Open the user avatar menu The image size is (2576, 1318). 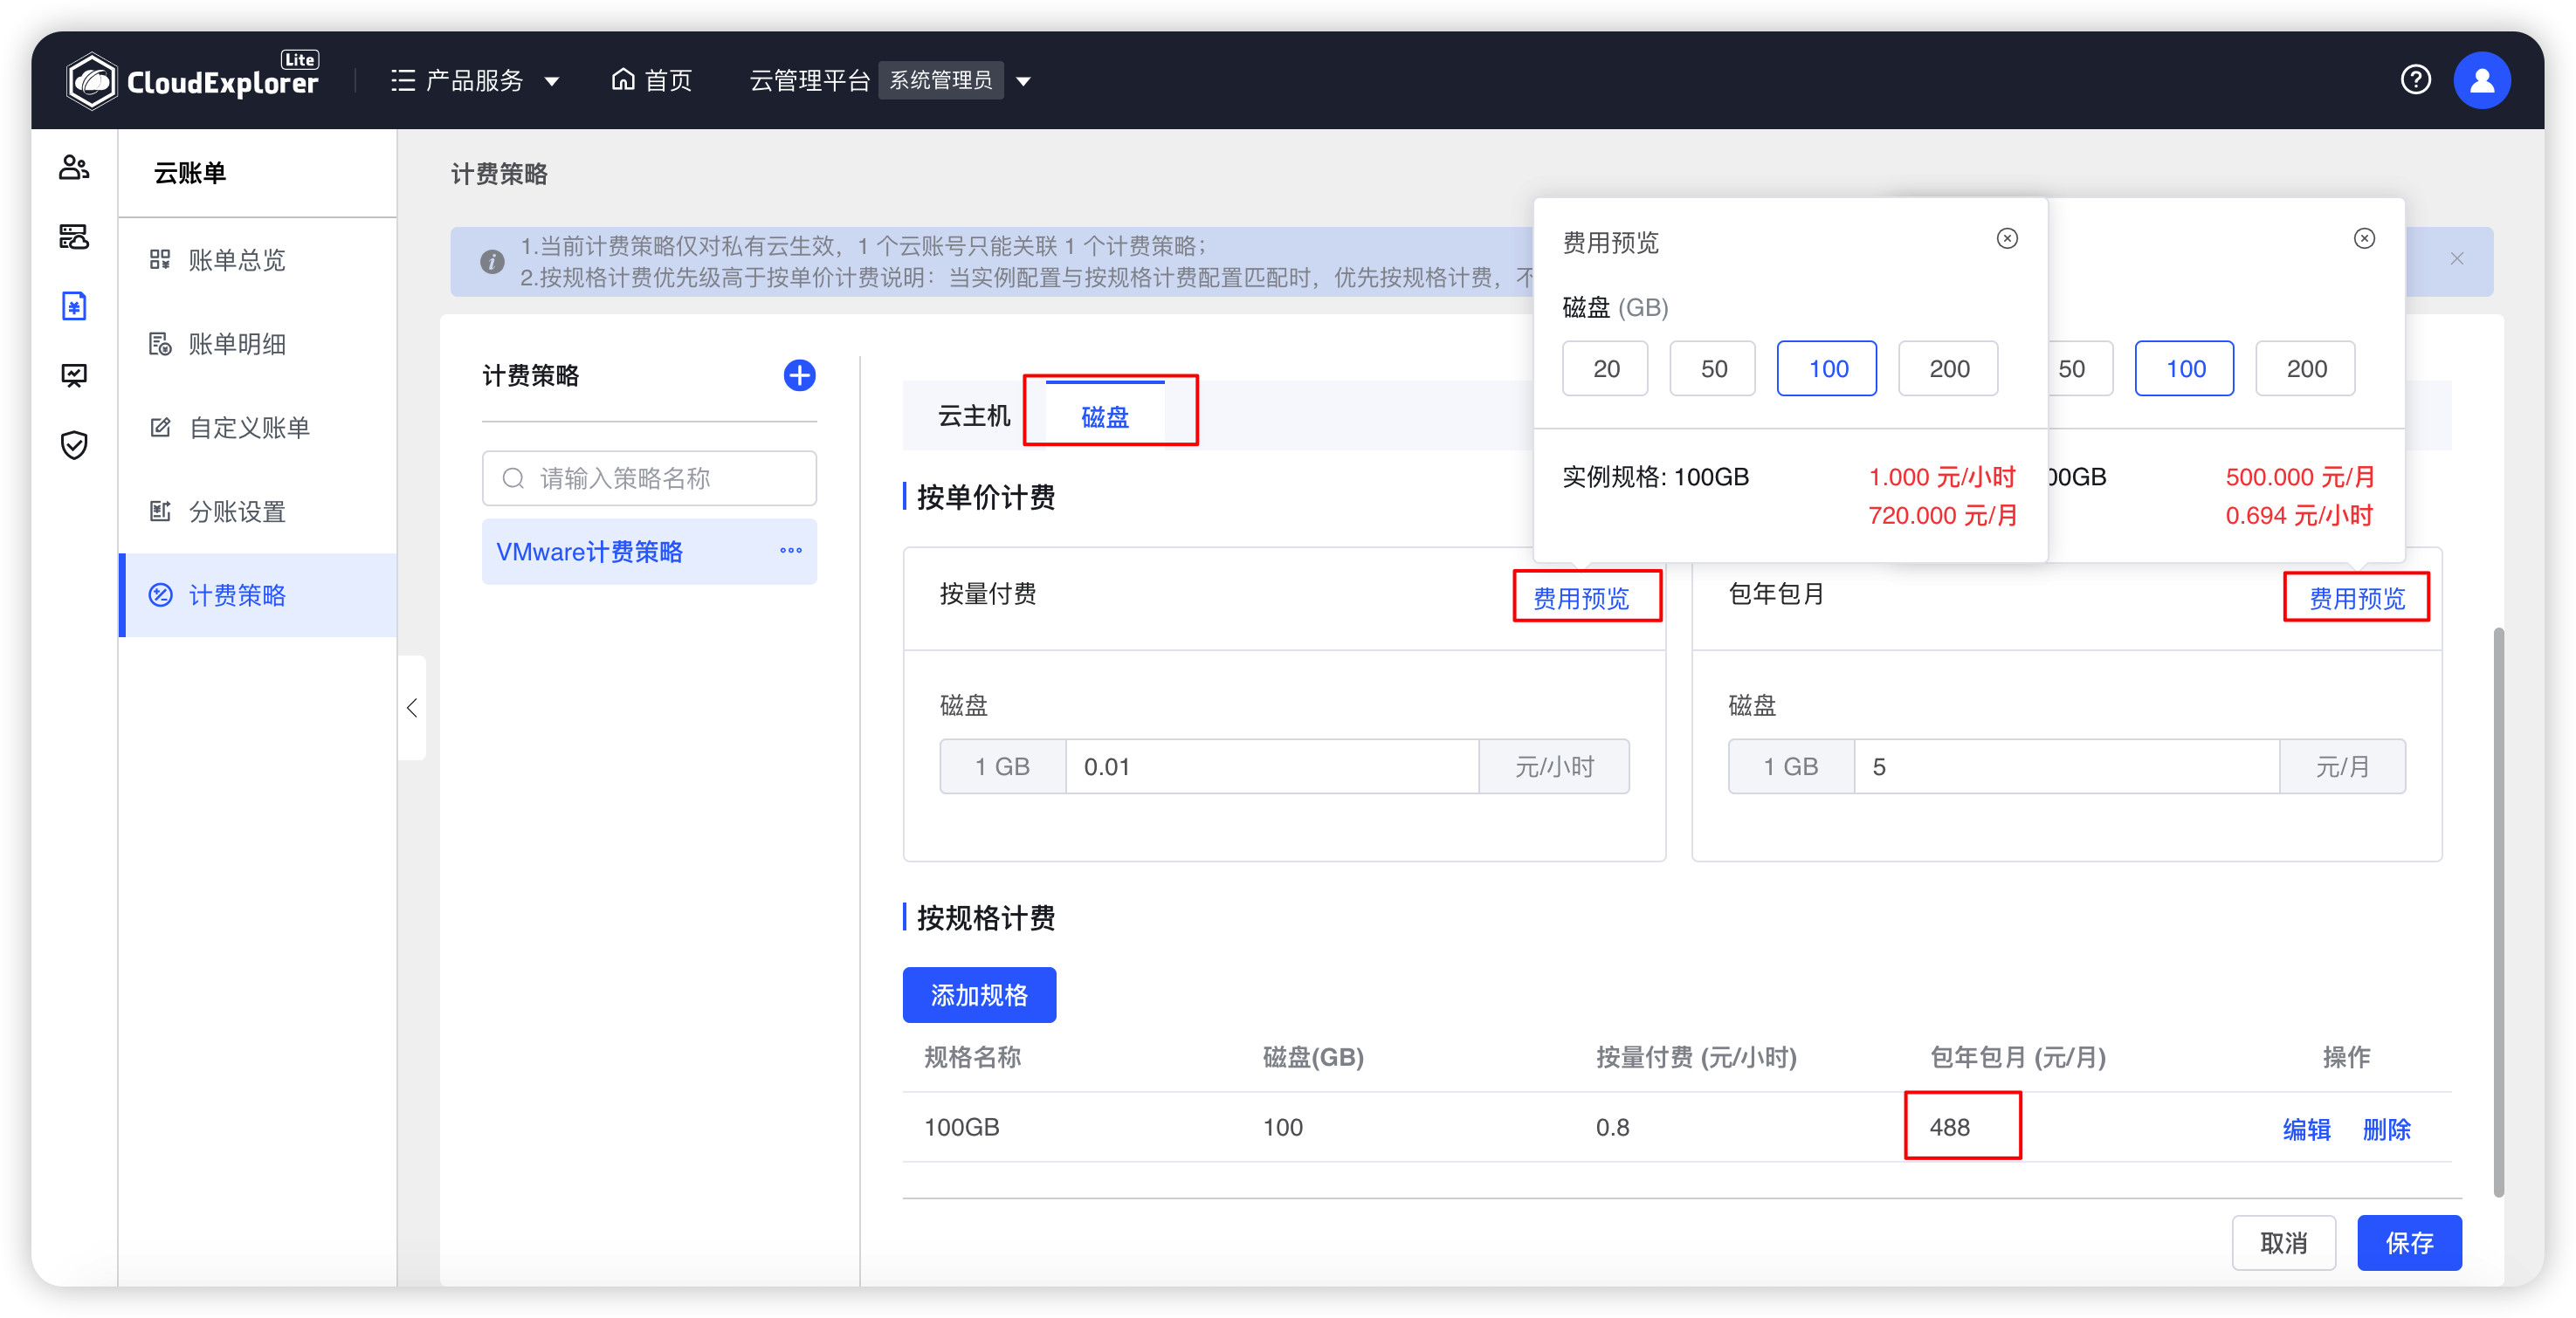2481,81
